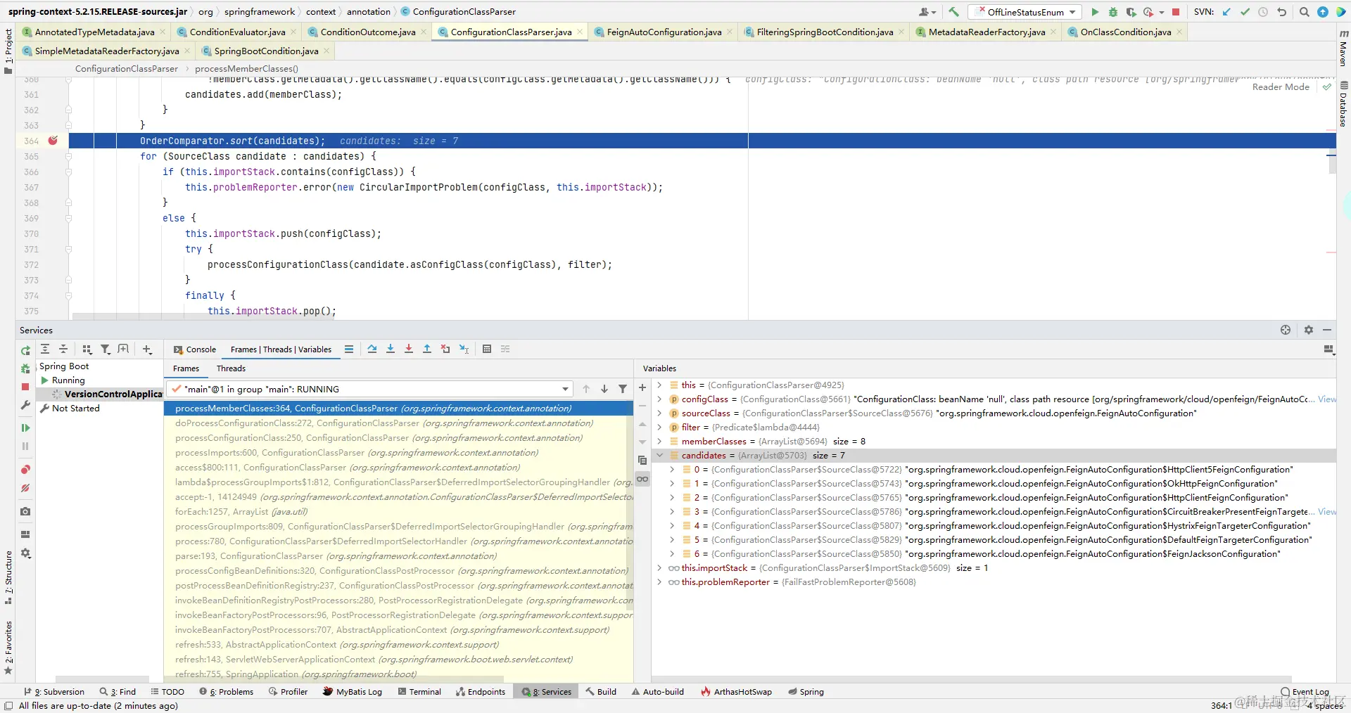Open the Build tool window button
Screen dimensions: 1351x713
click(602, 692)
